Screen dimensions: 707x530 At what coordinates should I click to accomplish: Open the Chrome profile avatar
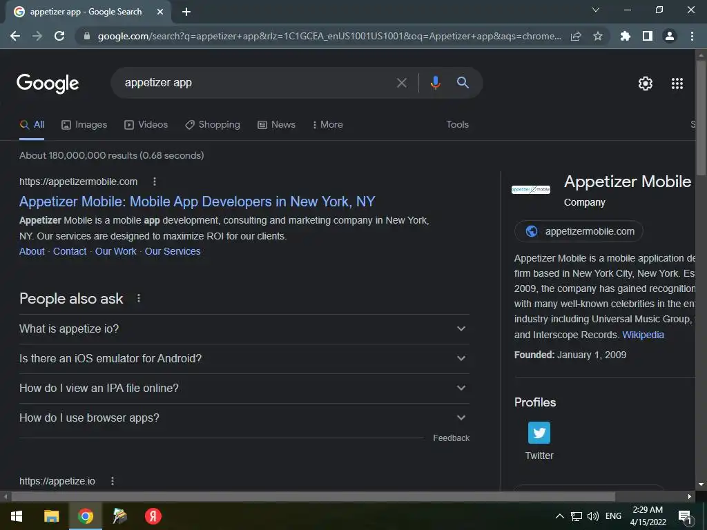click(x=670, y=36)
